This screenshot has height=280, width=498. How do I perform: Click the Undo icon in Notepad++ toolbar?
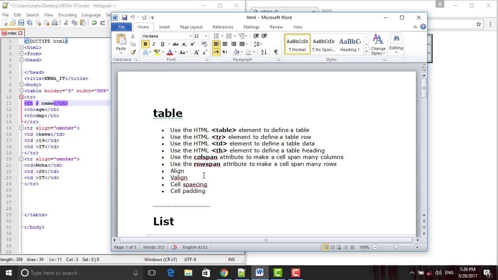click(94, 23)
